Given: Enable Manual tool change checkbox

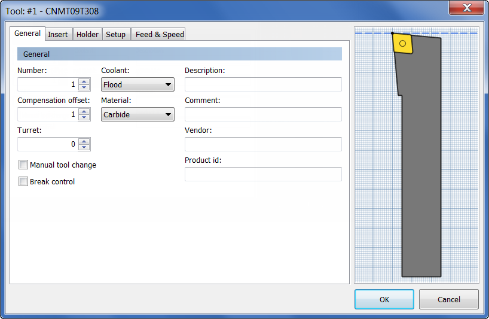Looking at the screenshot, I should 23,165.
